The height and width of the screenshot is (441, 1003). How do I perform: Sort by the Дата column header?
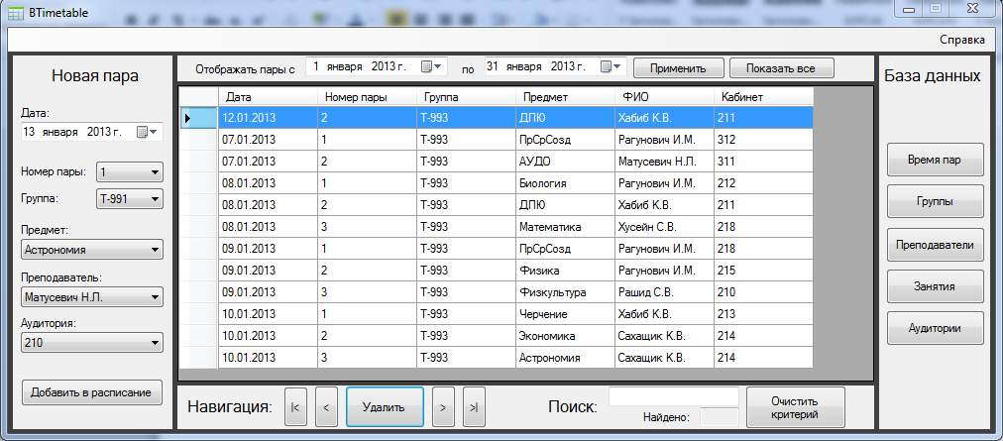coord(268,97)
